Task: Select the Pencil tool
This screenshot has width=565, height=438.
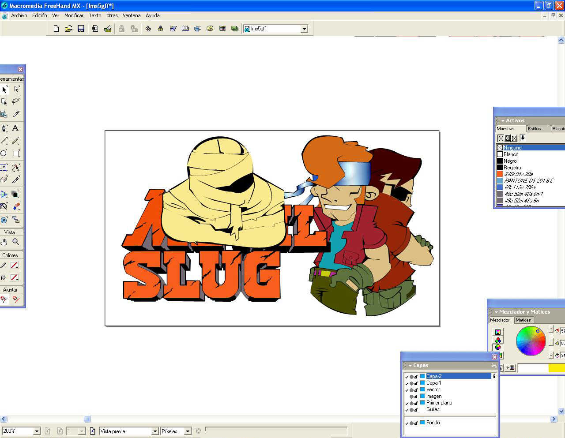Action: click(x=16, y=141)
